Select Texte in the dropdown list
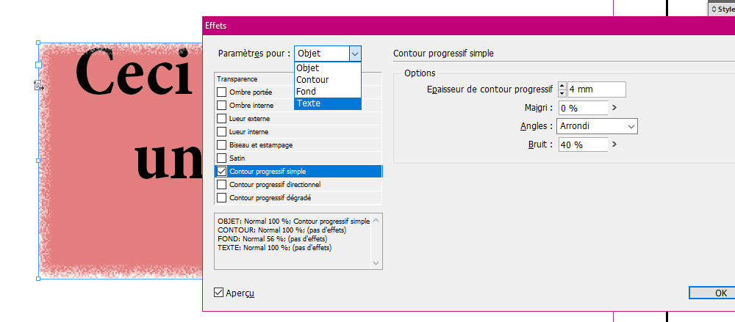The width and height of the screenshot is (735, 322). 328,103
